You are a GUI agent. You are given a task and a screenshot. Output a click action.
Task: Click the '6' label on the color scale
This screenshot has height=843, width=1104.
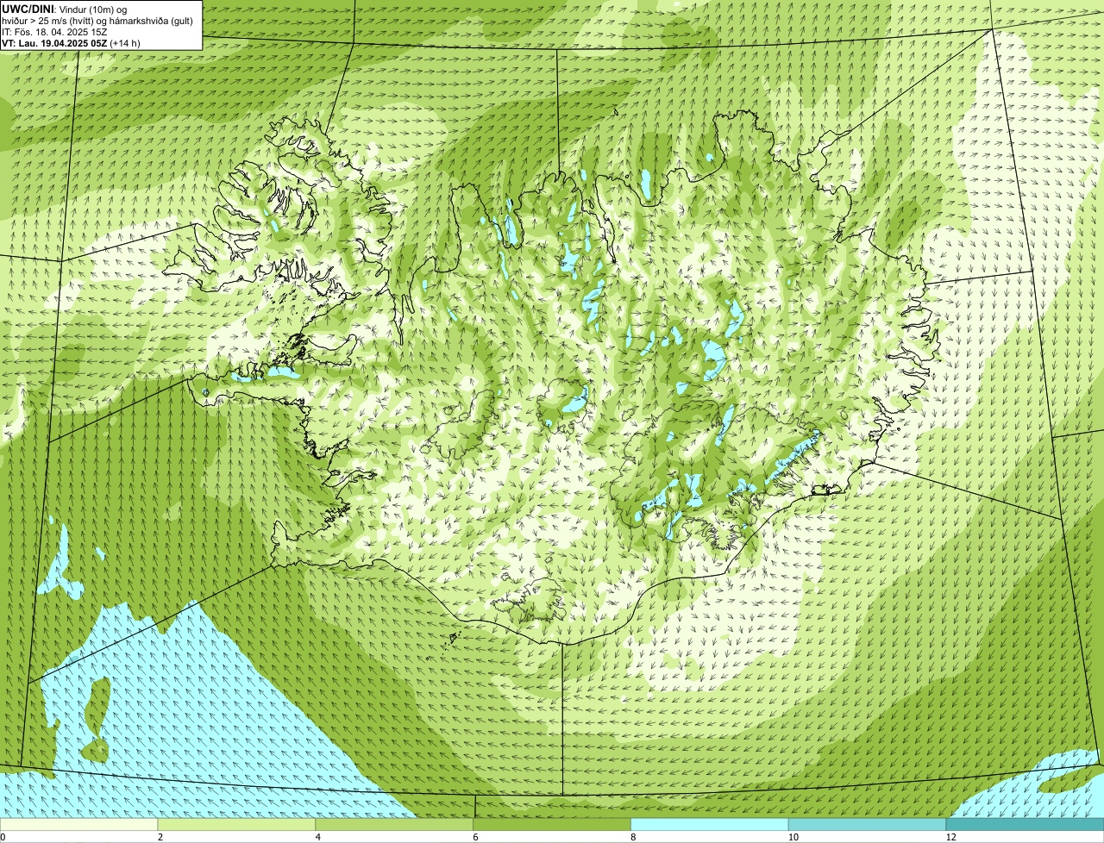click(475, 837)
